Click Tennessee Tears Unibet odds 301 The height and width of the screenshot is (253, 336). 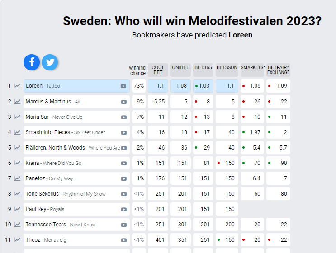(x=180, y=225)
